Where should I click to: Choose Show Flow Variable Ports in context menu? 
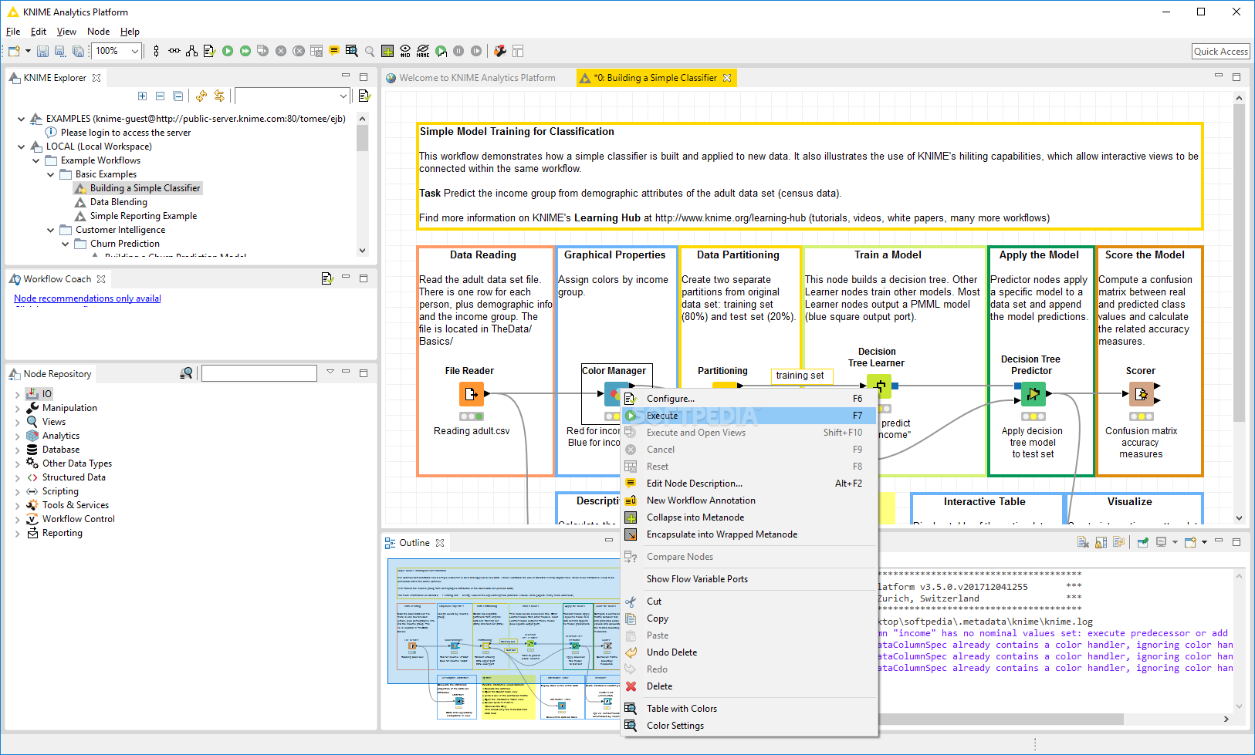pyautogui.click(x=749, y=579)
